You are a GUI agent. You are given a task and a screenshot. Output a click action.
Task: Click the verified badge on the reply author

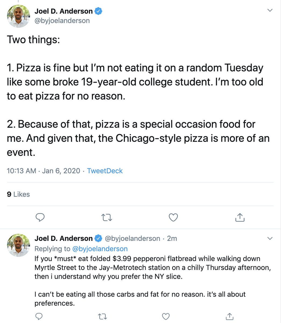pos(98,238)
